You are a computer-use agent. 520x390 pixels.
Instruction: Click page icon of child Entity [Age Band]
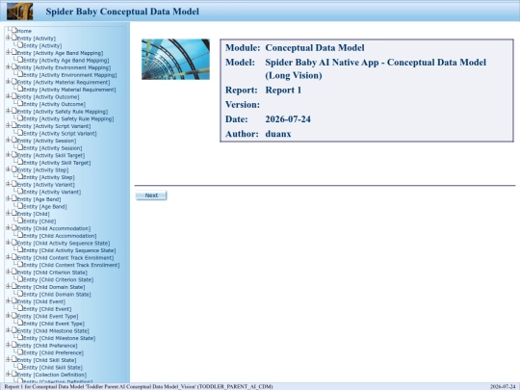click(20, 206)
